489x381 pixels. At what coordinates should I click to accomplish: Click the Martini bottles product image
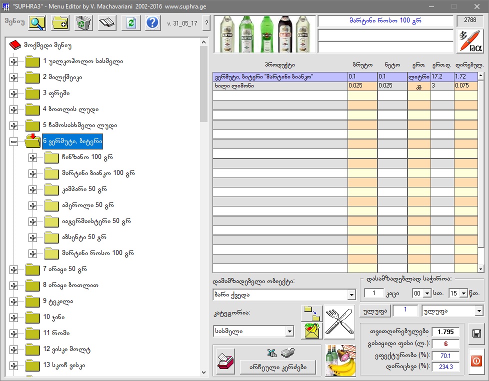pyautogui.click(x=265, y=34)
